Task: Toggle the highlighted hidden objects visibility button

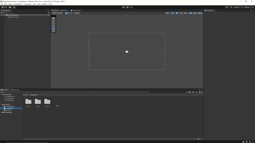Action: pos(190,13)
